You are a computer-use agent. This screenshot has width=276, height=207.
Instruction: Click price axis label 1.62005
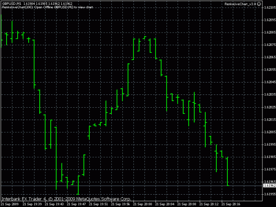click(x=270, y=132)
